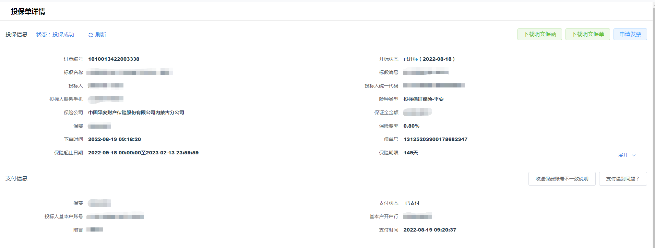Click the 支付信息 section heading
Screen dimensions: 655x248
(16, 178)
